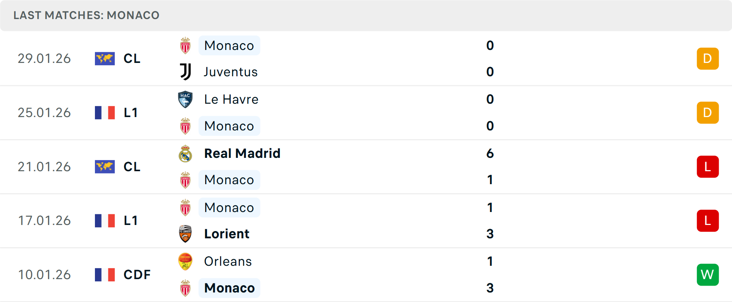Viewport: 732px width, 302px height.
Task: Click the Monaco club crest logo
Action: point(186,45)
